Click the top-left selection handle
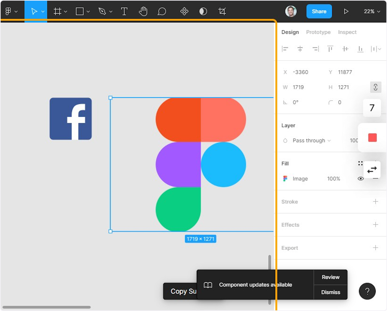This screenshot has height=311, width=387. coord(110,97)
